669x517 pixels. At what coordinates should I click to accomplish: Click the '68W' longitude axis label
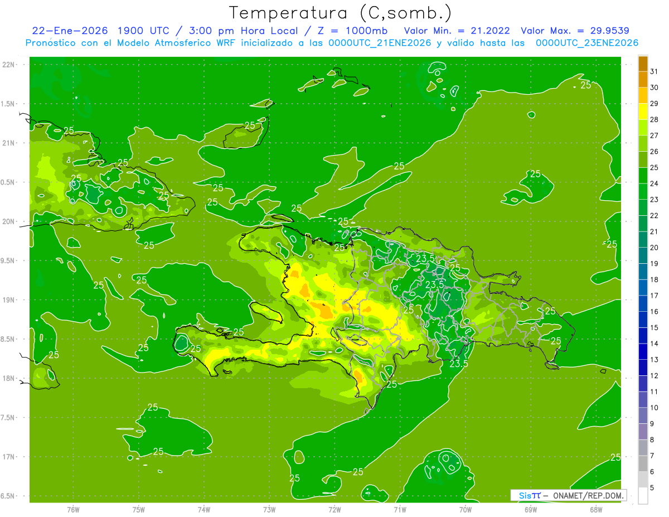click(596, 509)
